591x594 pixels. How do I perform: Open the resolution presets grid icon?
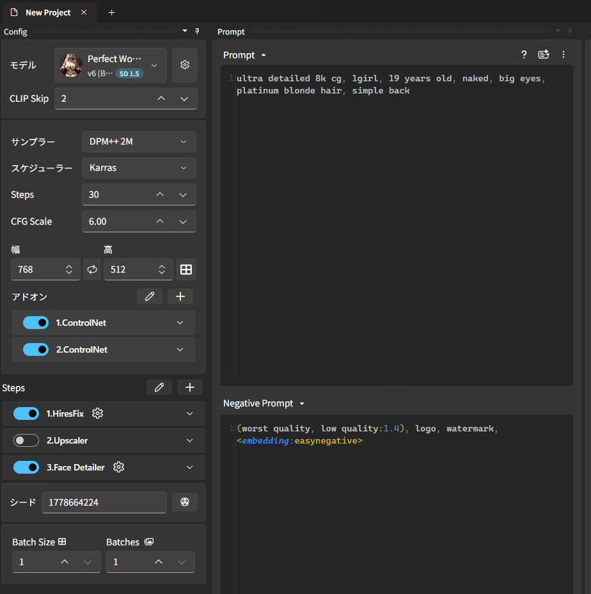pyautogui.click(x=185, y=269)
